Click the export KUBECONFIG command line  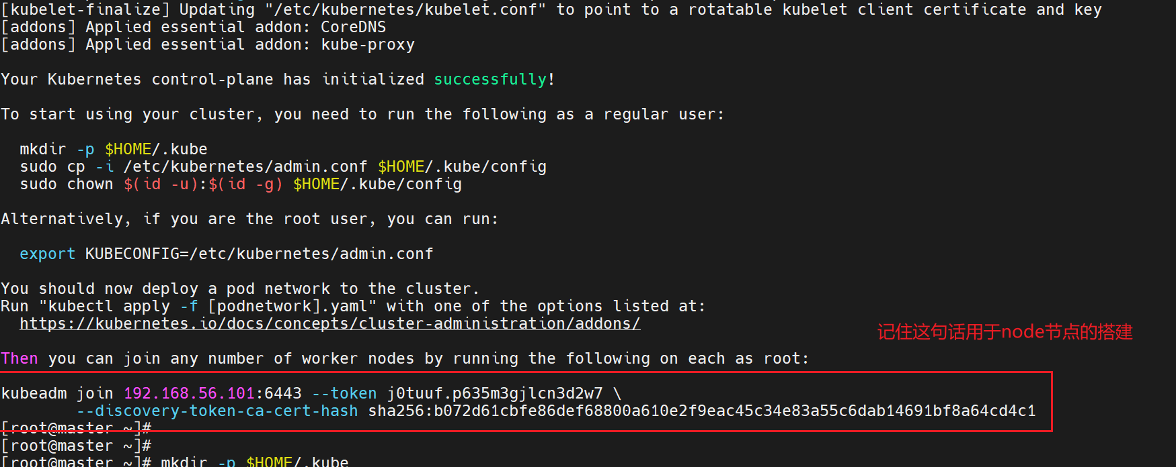click(227, 254)
